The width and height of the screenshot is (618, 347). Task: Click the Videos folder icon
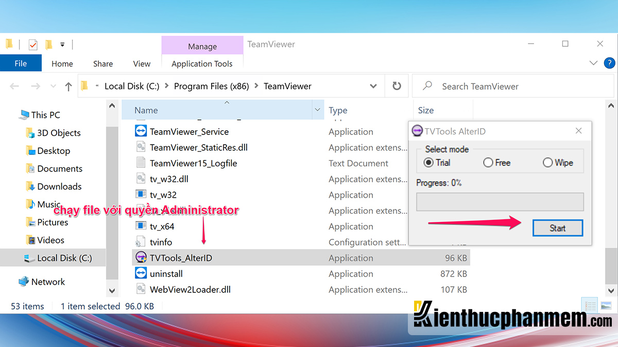[x=30, y=240]
